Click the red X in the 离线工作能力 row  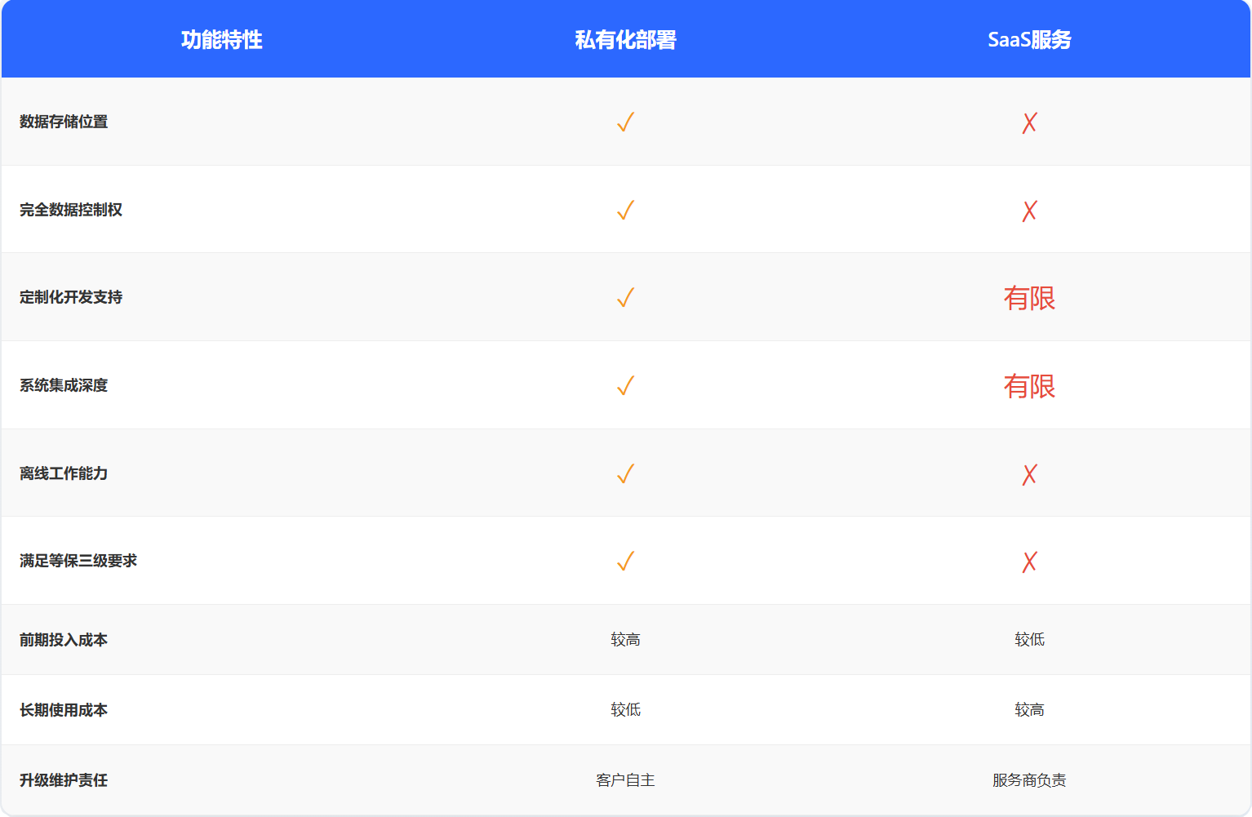(x=1029, y=474)
